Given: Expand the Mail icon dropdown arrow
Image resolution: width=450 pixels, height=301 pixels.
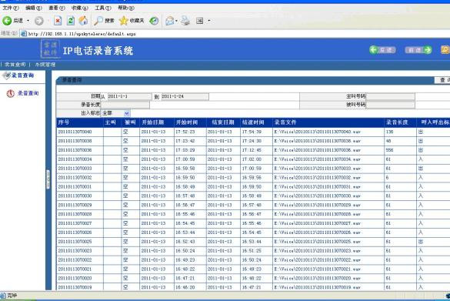Looking at the screenshot, I should point(176,21).
